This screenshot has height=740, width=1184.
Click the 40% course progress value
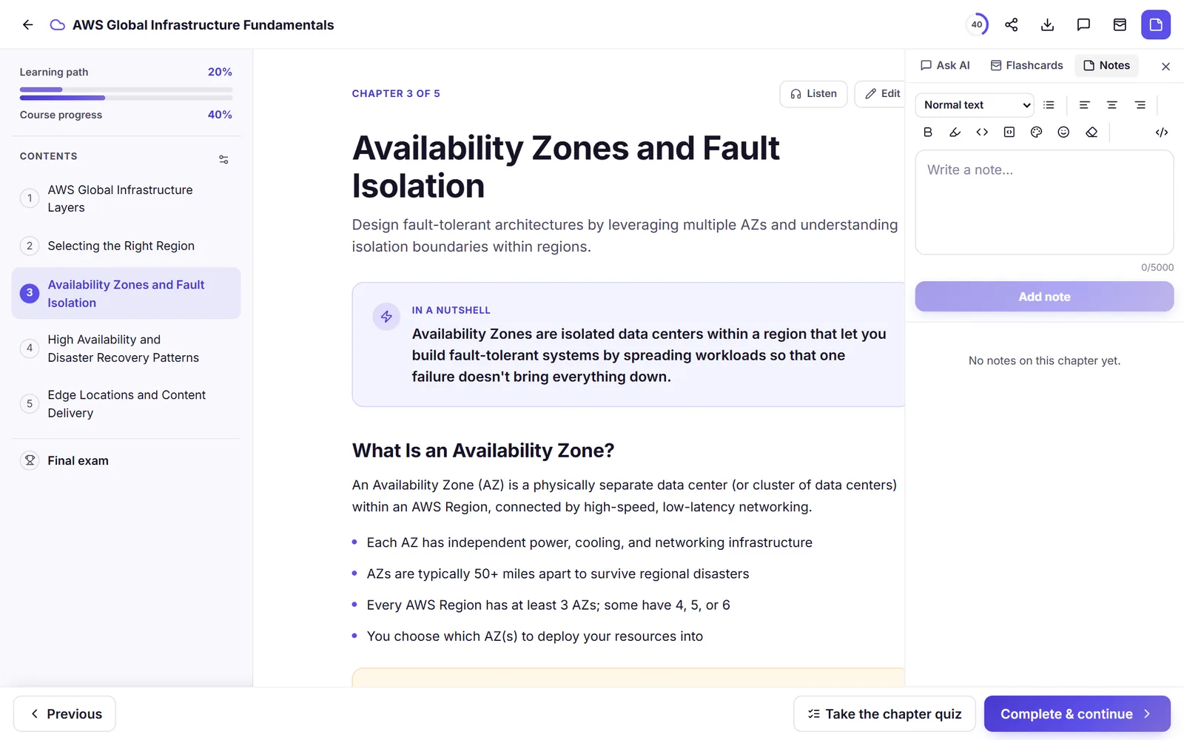(x=220, y=115)
